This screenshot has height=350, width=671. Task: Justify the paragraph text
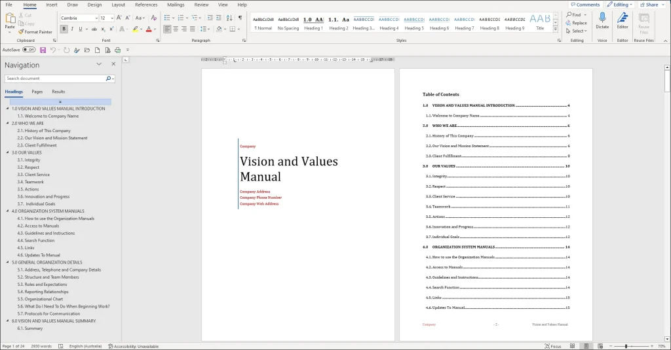(x=193, y=29)
